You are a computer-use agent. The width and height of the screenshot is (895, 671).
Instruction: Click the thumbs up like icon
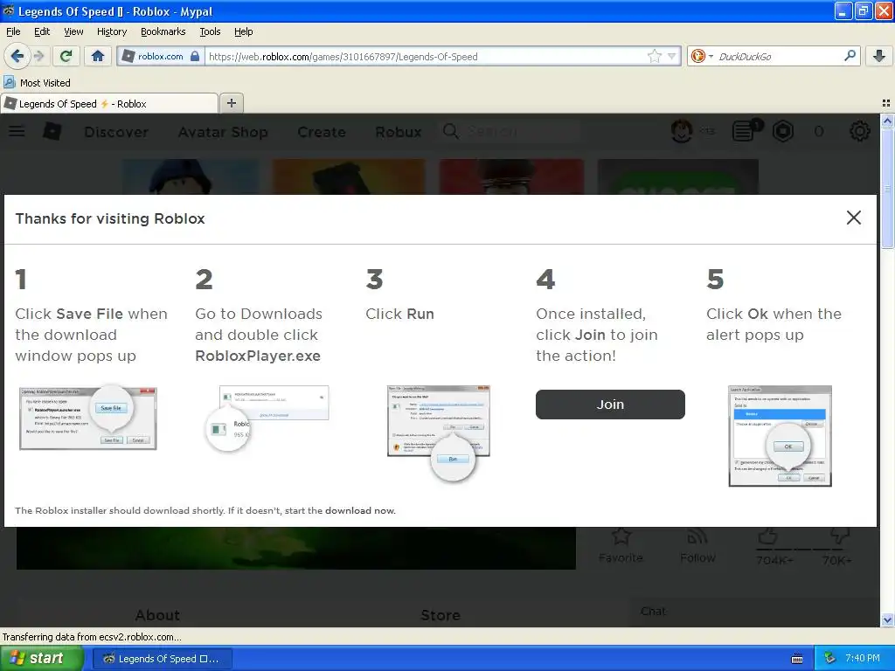[767, 536]
